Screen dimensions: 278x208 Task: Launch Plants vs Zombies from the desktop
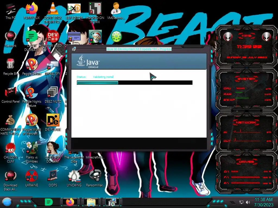31,148
